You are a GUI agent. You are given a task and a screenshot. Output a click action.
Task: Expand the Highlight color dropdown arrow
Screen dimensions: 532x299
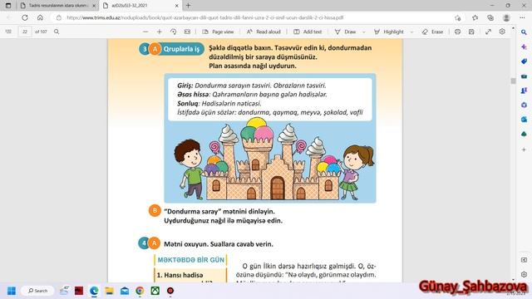(411, 32)
